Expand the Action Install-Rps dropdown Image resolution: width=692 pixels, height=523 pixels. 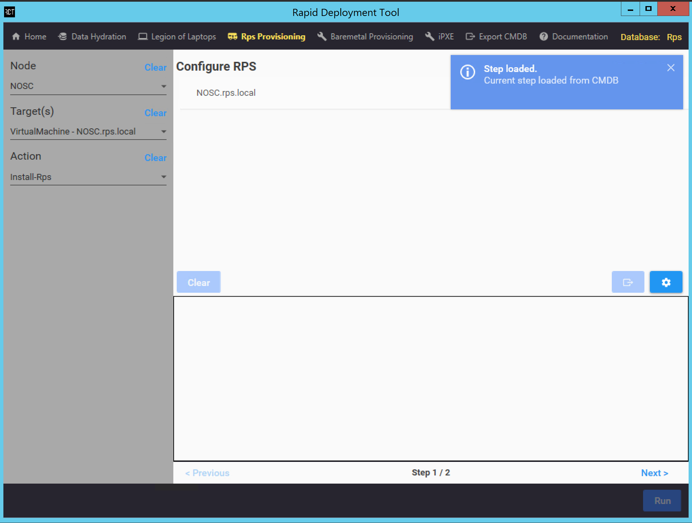point(88,177)
